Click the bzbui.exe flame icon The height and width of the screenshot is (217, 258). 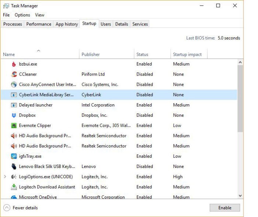[x=14, y=64]
